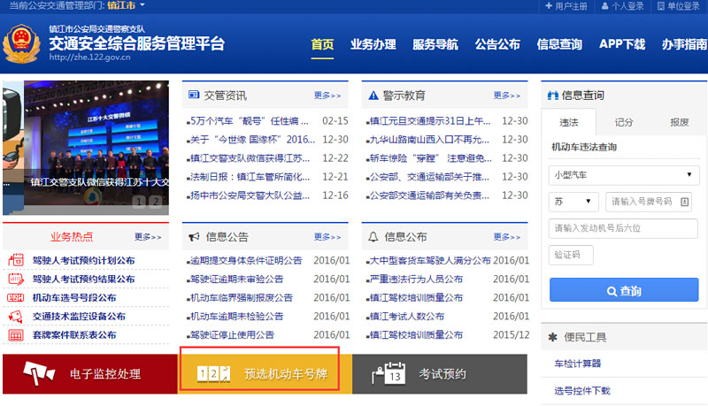The height and width of the screenshot is (406, 708).
Task: Click the icon next to 交通技术监控设备公布
Action: click(16, 317)
